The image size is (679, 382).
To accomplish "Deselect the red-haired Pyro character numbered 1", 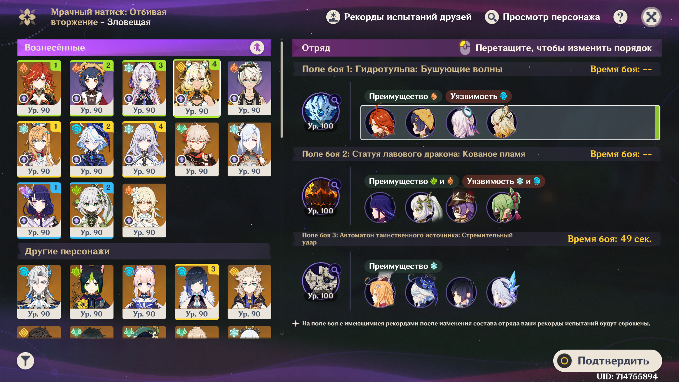I will (39, 88).
